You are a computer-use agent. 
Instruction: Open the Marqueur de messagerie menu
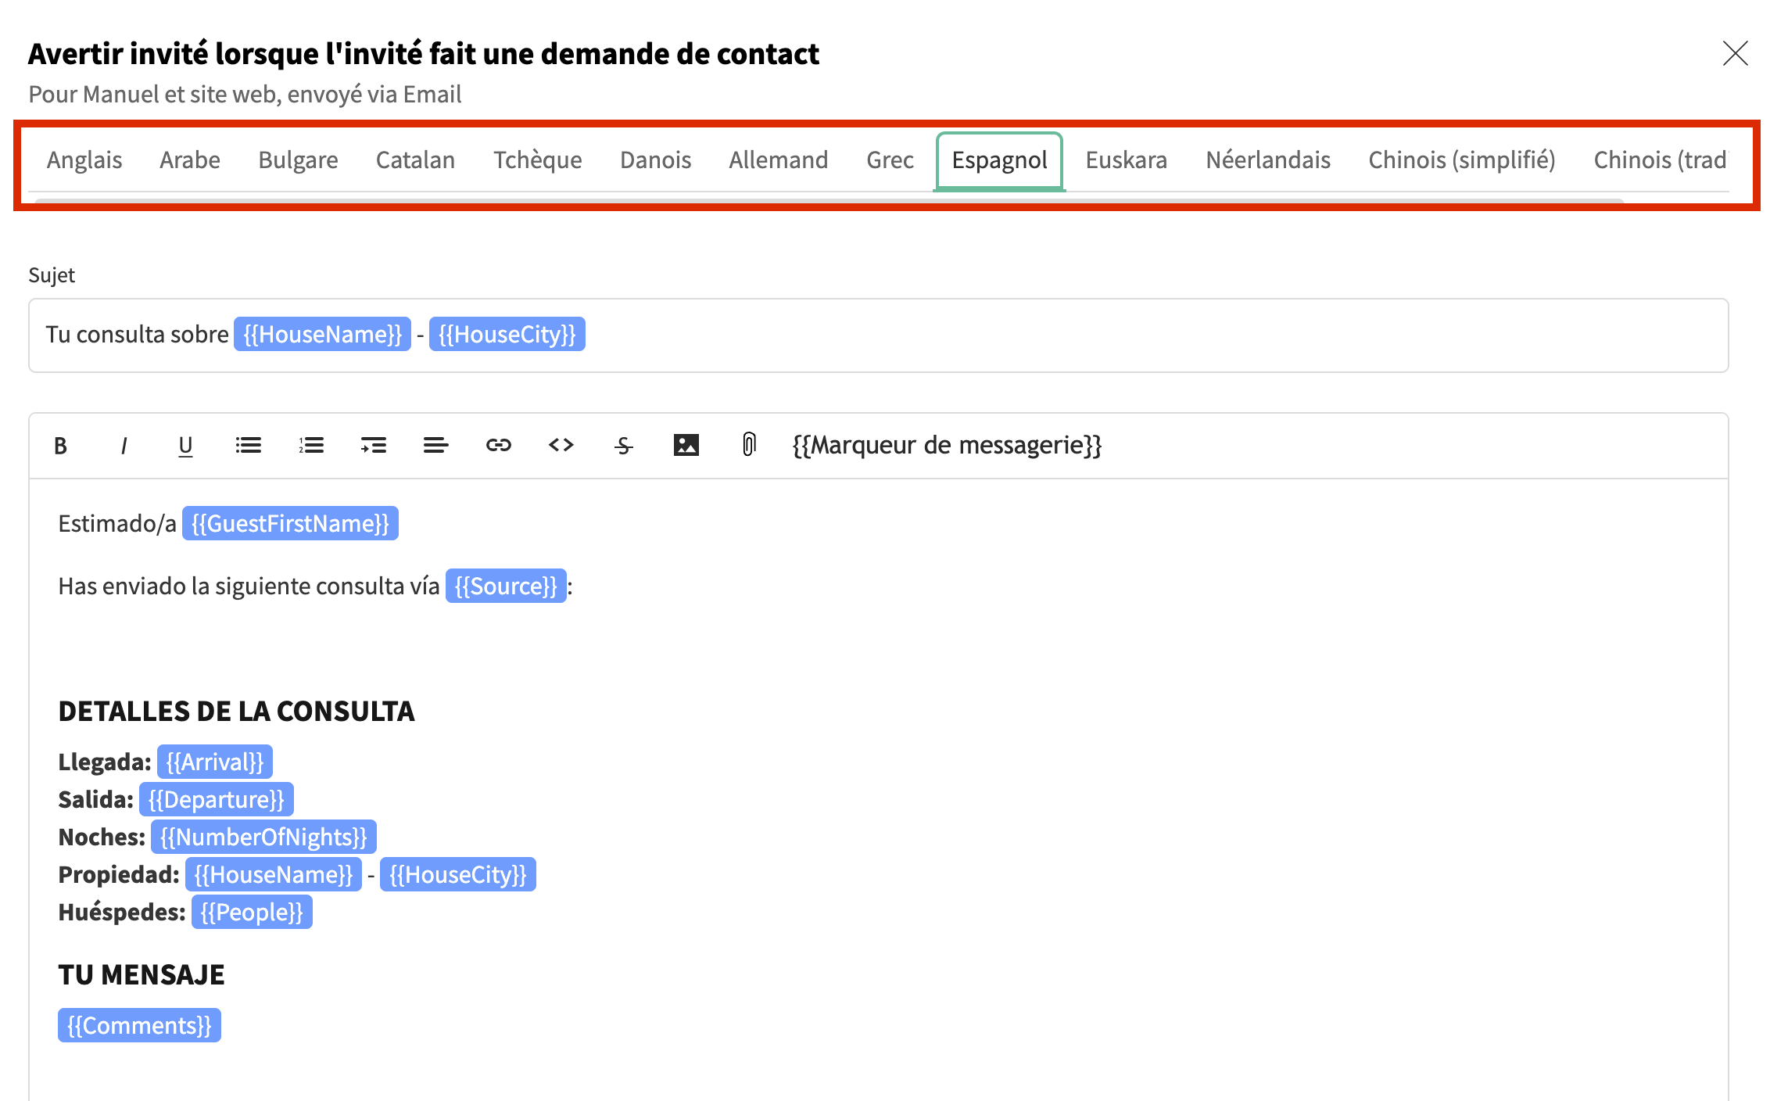click(x=947, y=446)
